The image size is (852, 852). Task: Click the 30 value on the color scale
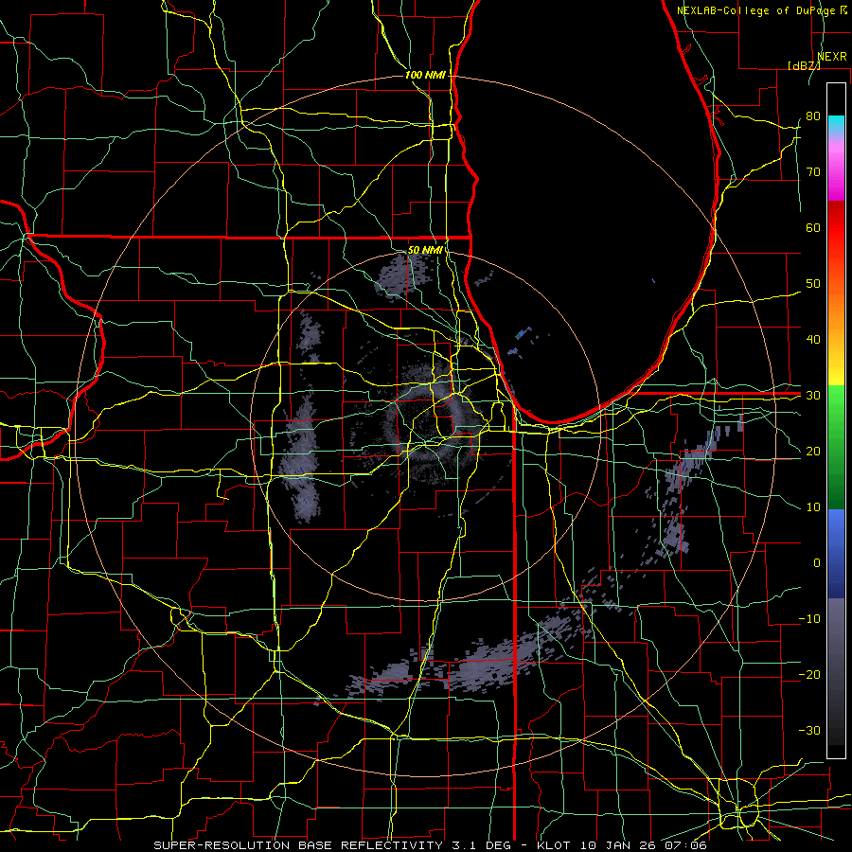pyautogui.click(x=813, y=396)
